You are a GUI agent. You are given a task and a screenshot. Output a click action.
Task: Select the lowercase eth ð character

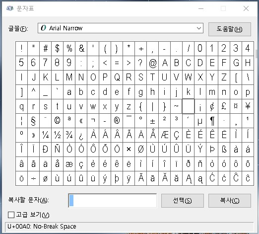188,164
